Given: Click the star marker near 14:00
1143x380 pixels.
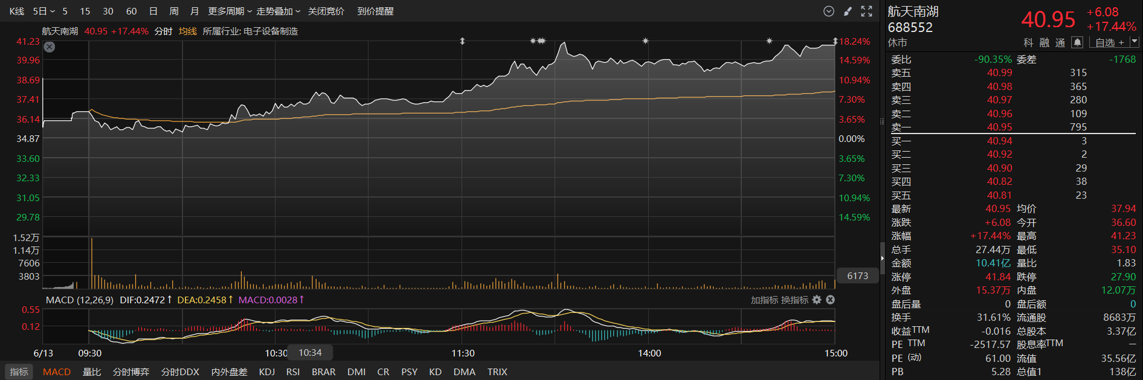Looking at the screenshot, I should pyautogui.click(x=645, y=41).
